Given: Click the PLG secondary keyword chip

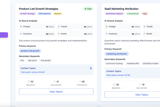Looking at the screenshot, I should coord(22,60).
